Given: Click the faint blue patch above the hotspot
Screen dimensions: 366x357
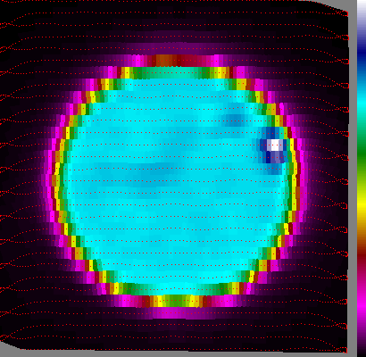Looking at the screenshot, I should (x=235, y=119).
